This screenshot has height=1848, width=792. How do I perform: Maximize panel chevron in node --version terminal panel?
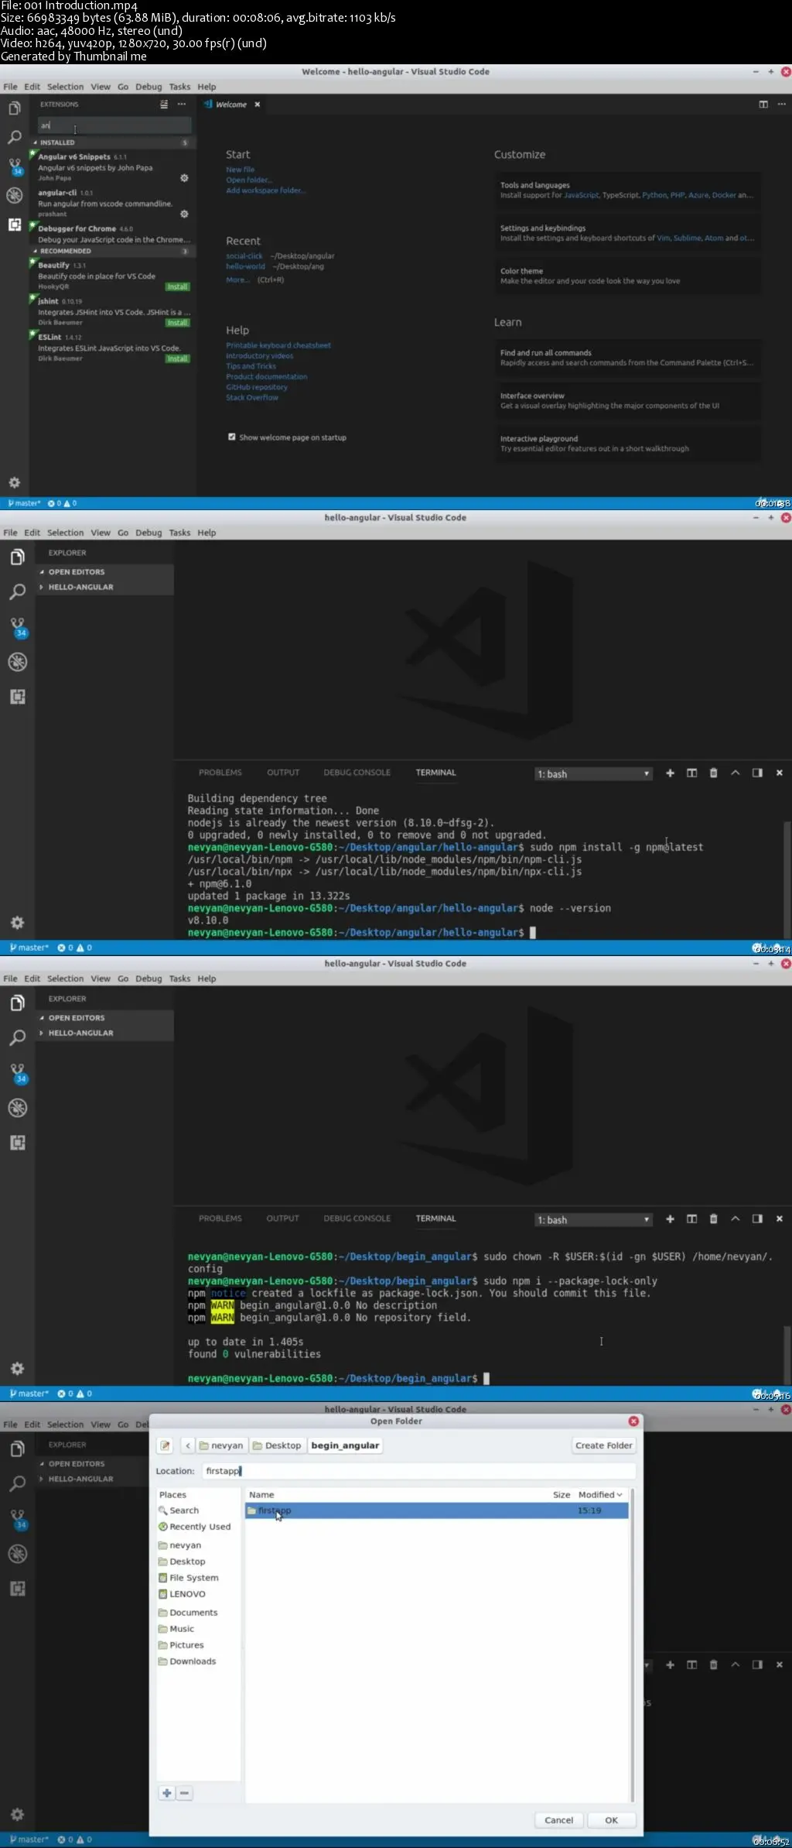tap(736, 773)
